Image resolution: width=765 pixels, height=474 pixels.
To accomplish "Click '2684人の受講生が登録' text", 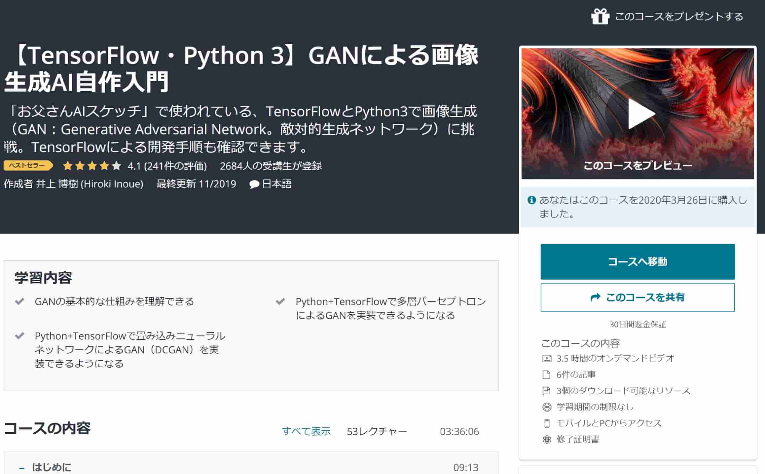I will pos(271,166).
